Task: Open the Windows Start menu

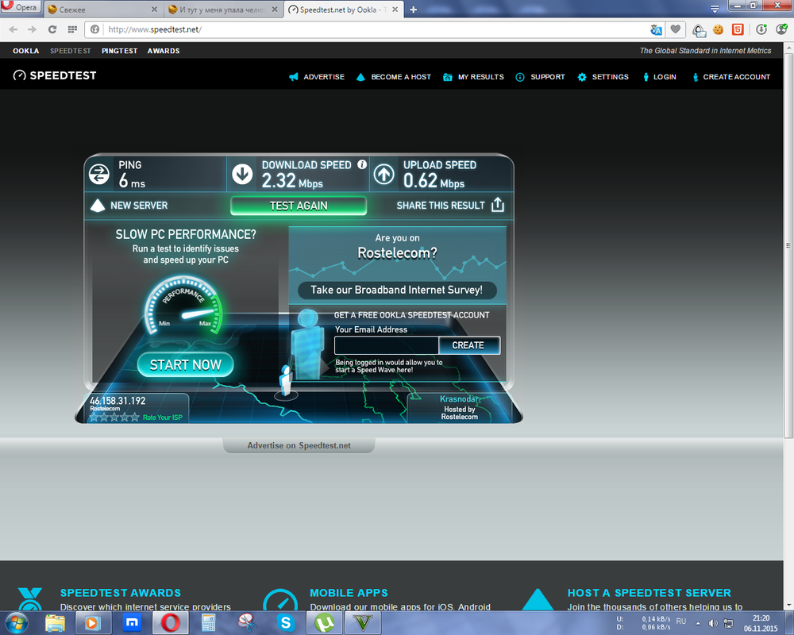Action: (16, 622)
